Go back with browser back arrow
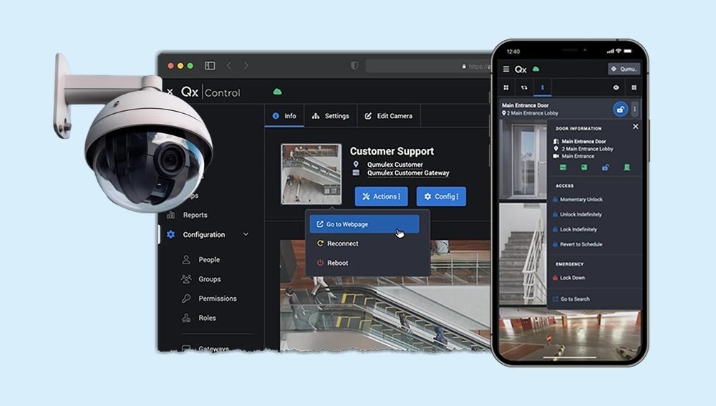This screenshot has width=716, height=406. pyautogui.click(x=229, y=66)
